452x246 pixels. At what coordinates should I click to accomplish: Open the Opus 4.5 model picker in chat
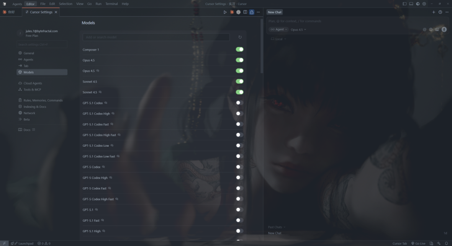click(x=298, y=29)
